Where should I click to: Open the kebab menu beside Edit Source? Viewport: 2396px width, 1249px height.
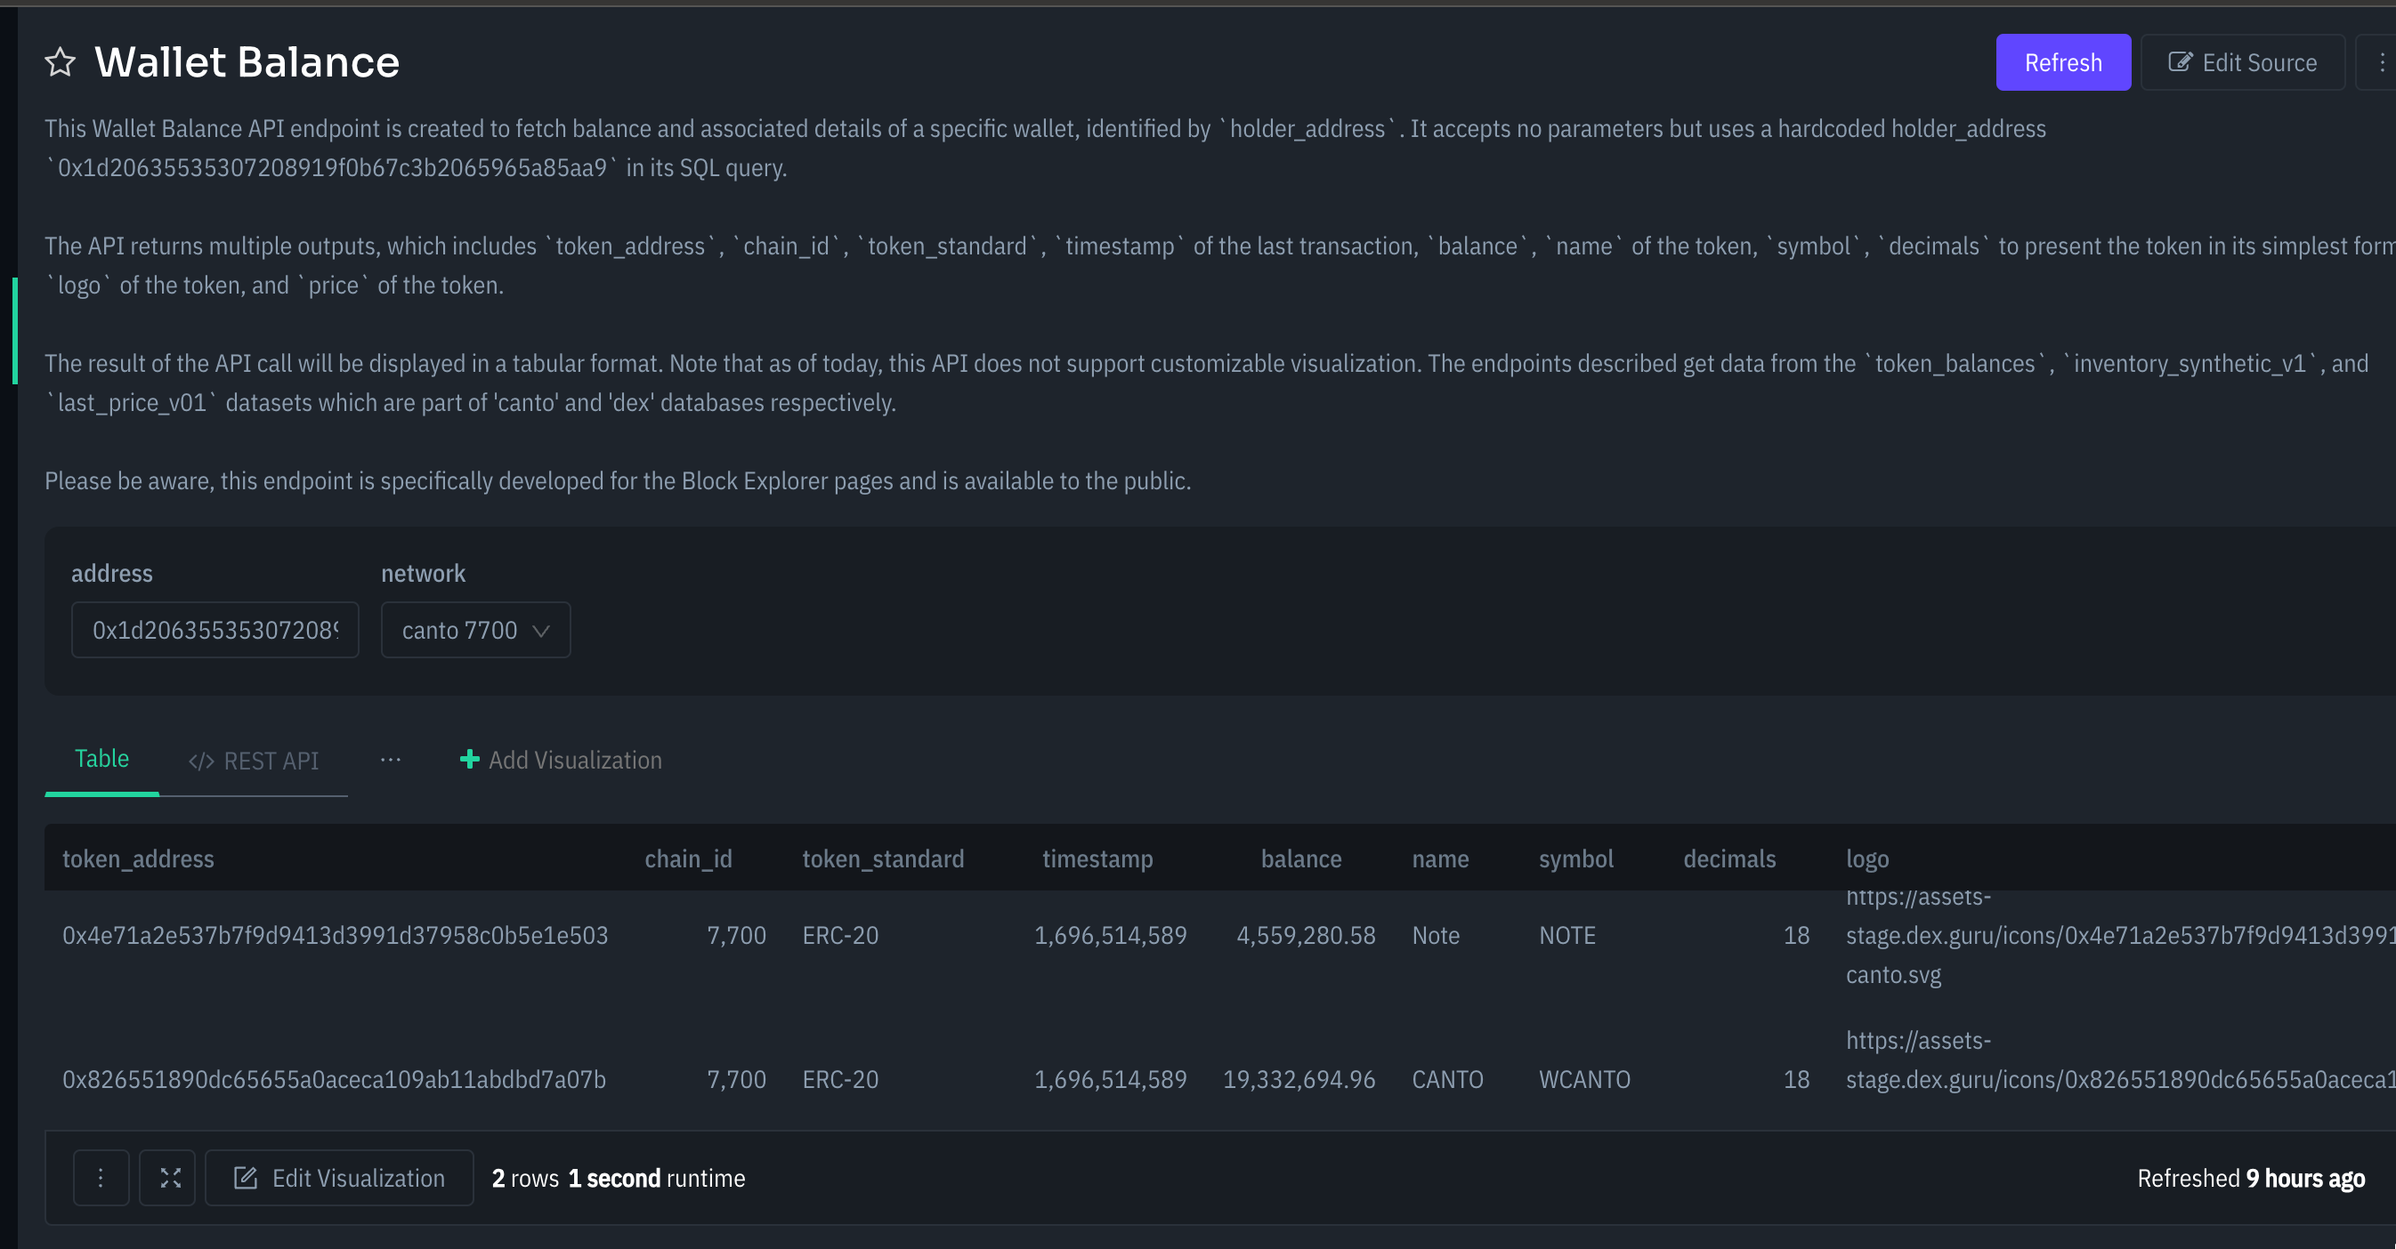2382,61
